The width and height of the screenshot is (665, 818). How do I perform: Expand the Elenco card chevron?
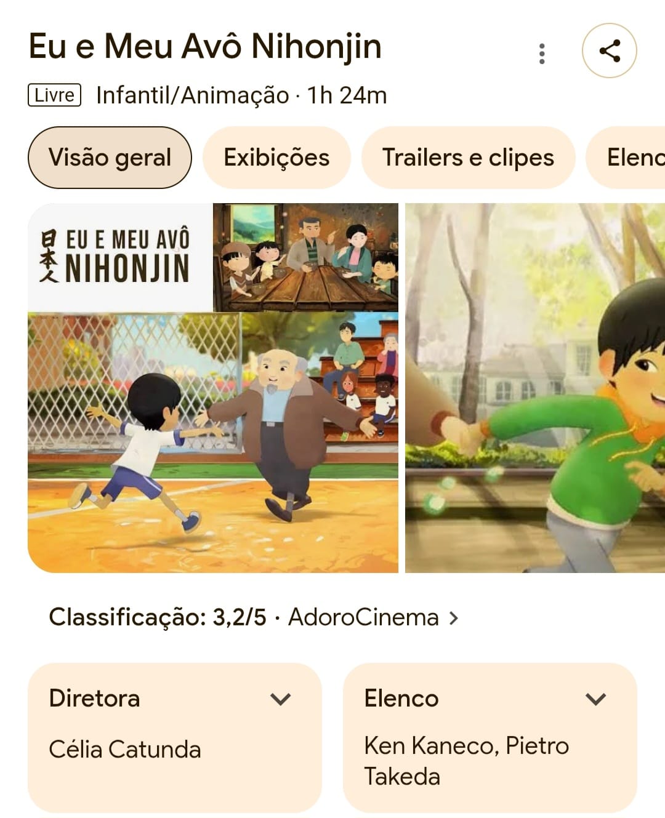tap(595, 699)
